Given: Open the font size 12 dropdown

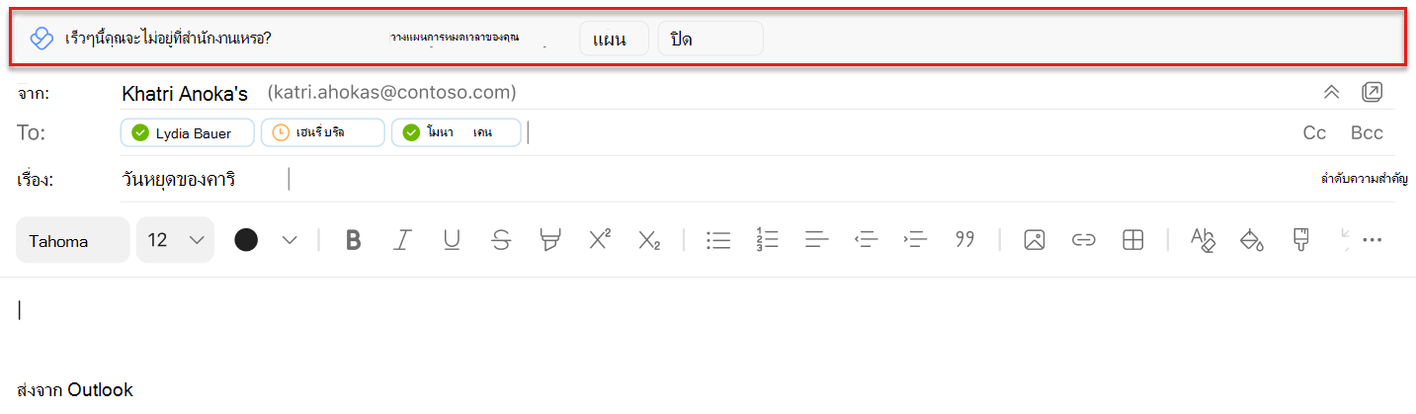Looking at the screenshot, I should [175, 240].
